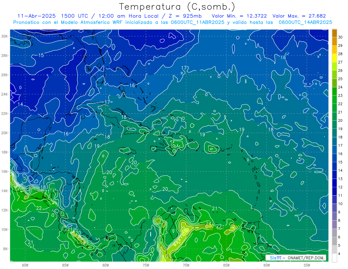The width and height of the screenshot is (348, 269).
Task: Click the "75W" longitude axis label
Action: point(146,265)
